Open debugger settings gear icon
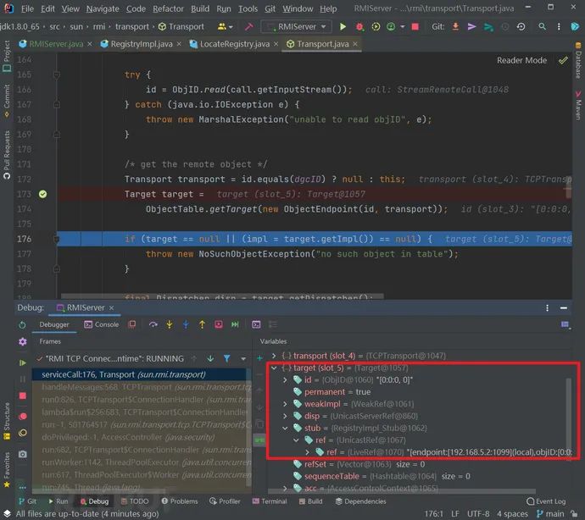Screen dimensions: 585x520 [x=22, y=342]
